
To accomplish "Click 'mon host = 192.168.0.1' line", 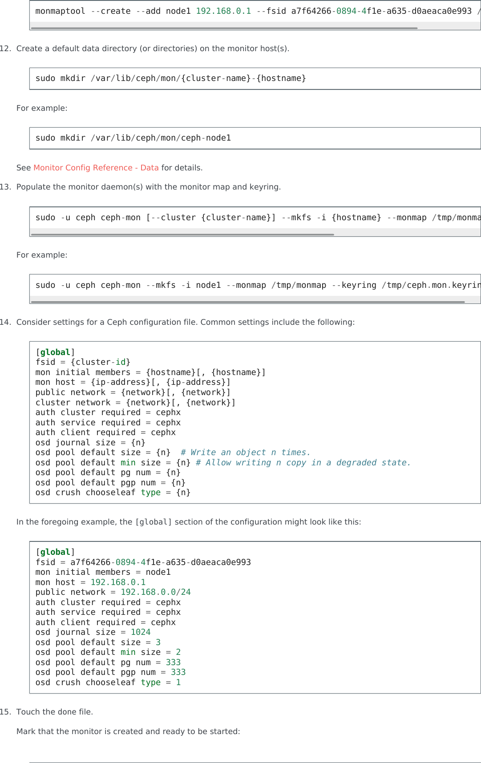I will pyautogui.click(x=90, y=582).
